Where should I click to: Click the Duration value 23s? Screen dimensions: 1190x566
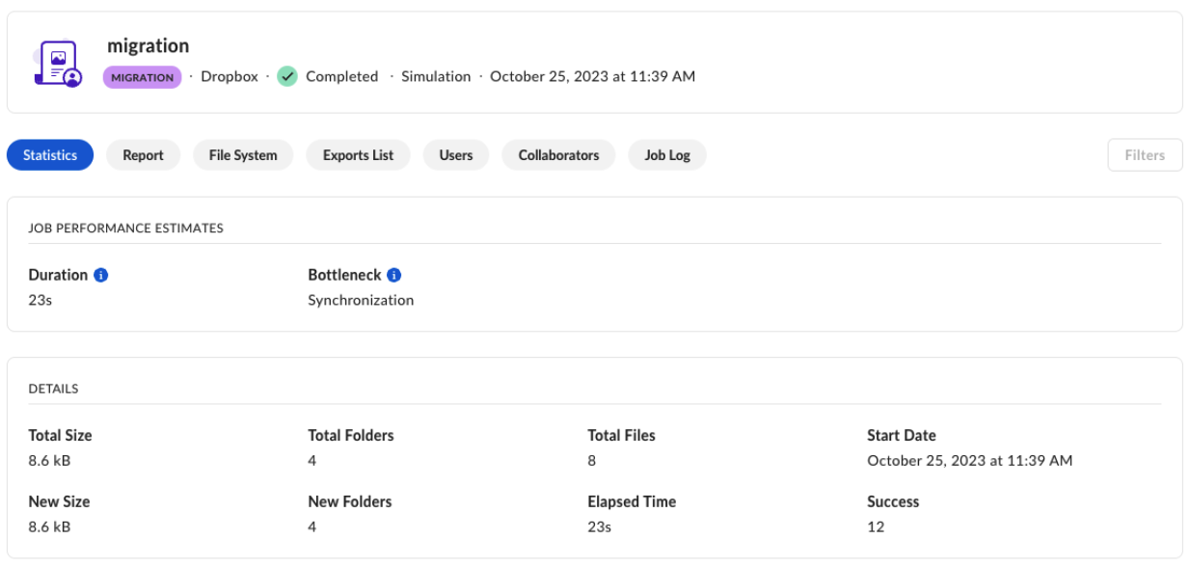coord(40,300)
